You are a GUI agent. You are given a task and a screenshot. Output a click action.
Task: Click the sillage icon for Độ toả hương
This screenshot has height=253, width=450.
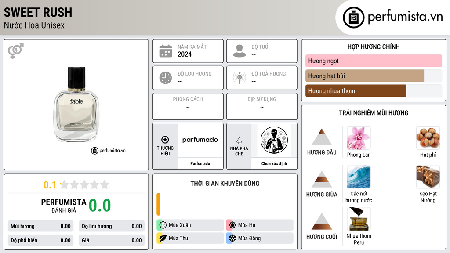[x=240, y=78]
